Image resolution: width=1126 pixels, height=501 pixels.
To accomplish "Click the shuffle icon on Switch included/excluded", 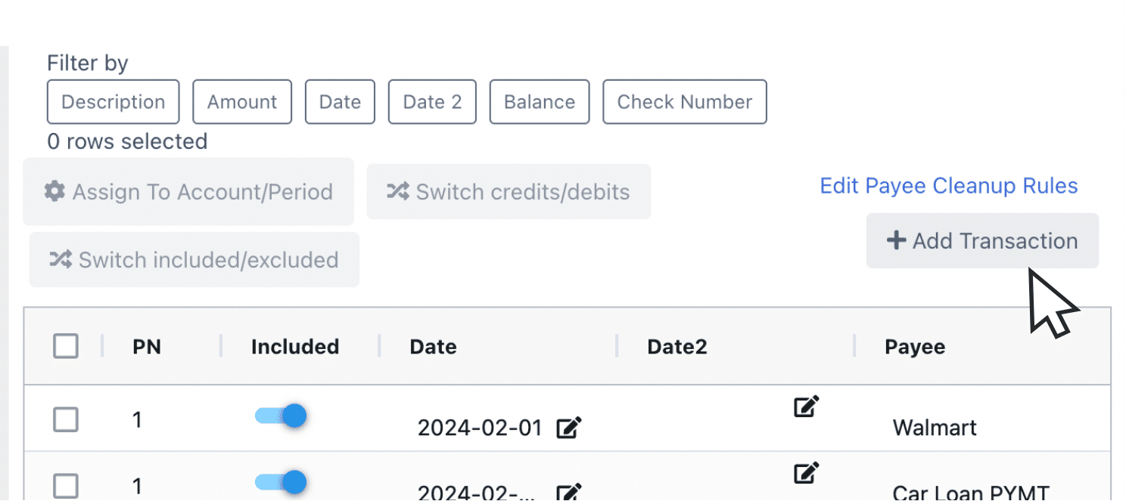I will (60, 259).
